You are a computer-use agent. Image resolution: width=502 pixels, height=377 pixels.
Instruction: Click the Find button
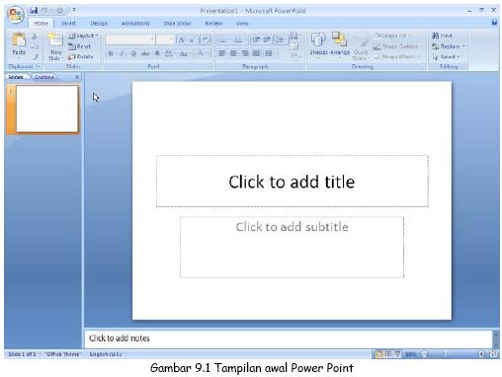(442, 36)
